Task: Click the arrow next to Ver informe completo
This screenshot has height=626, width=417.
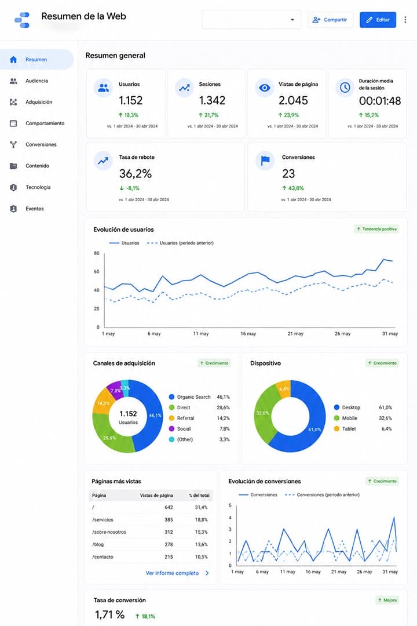Action: click(x=207, y=573)
